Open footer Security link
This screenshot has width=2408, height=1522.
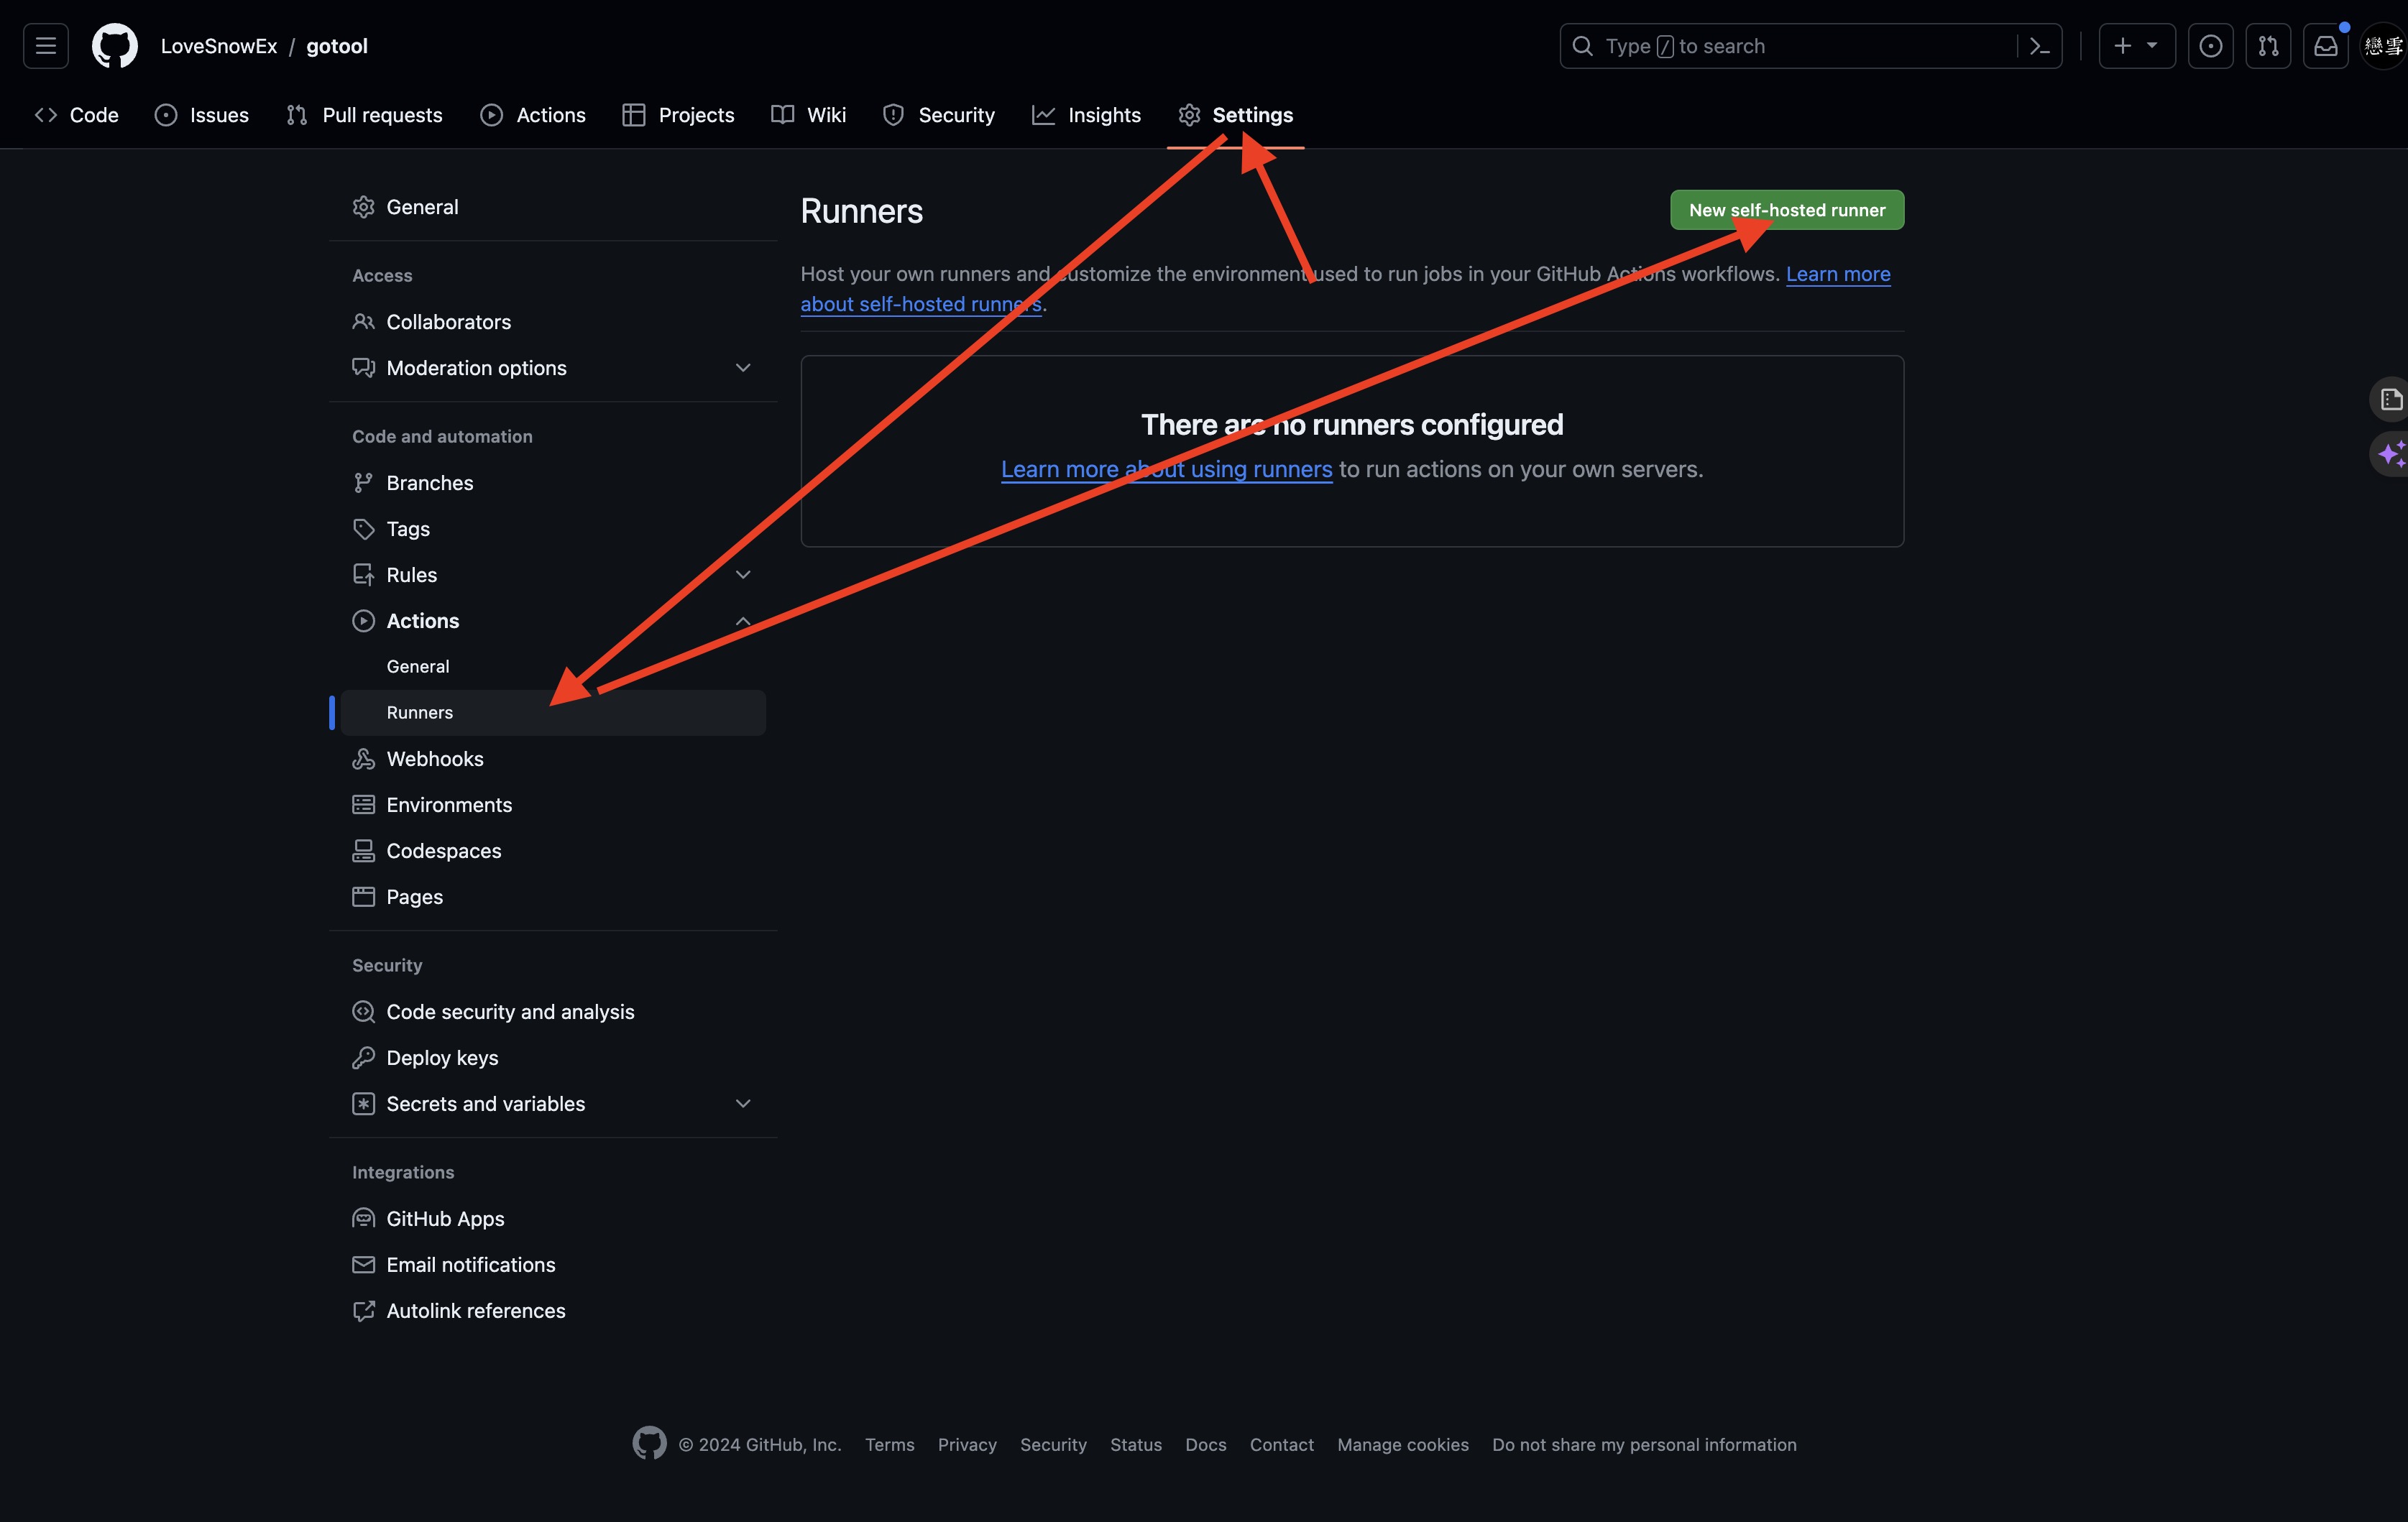1053,1445
